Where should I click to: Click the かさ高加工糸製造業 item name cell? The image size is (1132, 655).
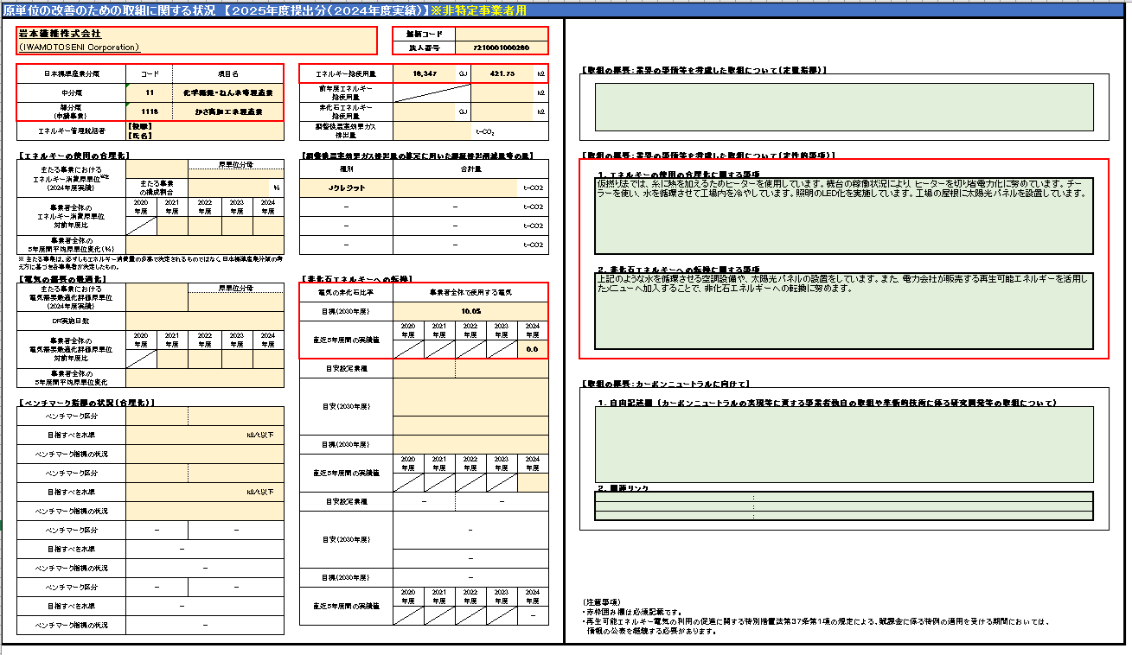click(x=227, y=111)
